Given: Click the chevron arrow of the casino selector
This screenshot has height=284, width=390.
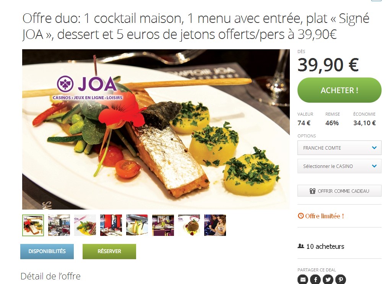Looking at the screenshot, I should [x=374, y=166].
